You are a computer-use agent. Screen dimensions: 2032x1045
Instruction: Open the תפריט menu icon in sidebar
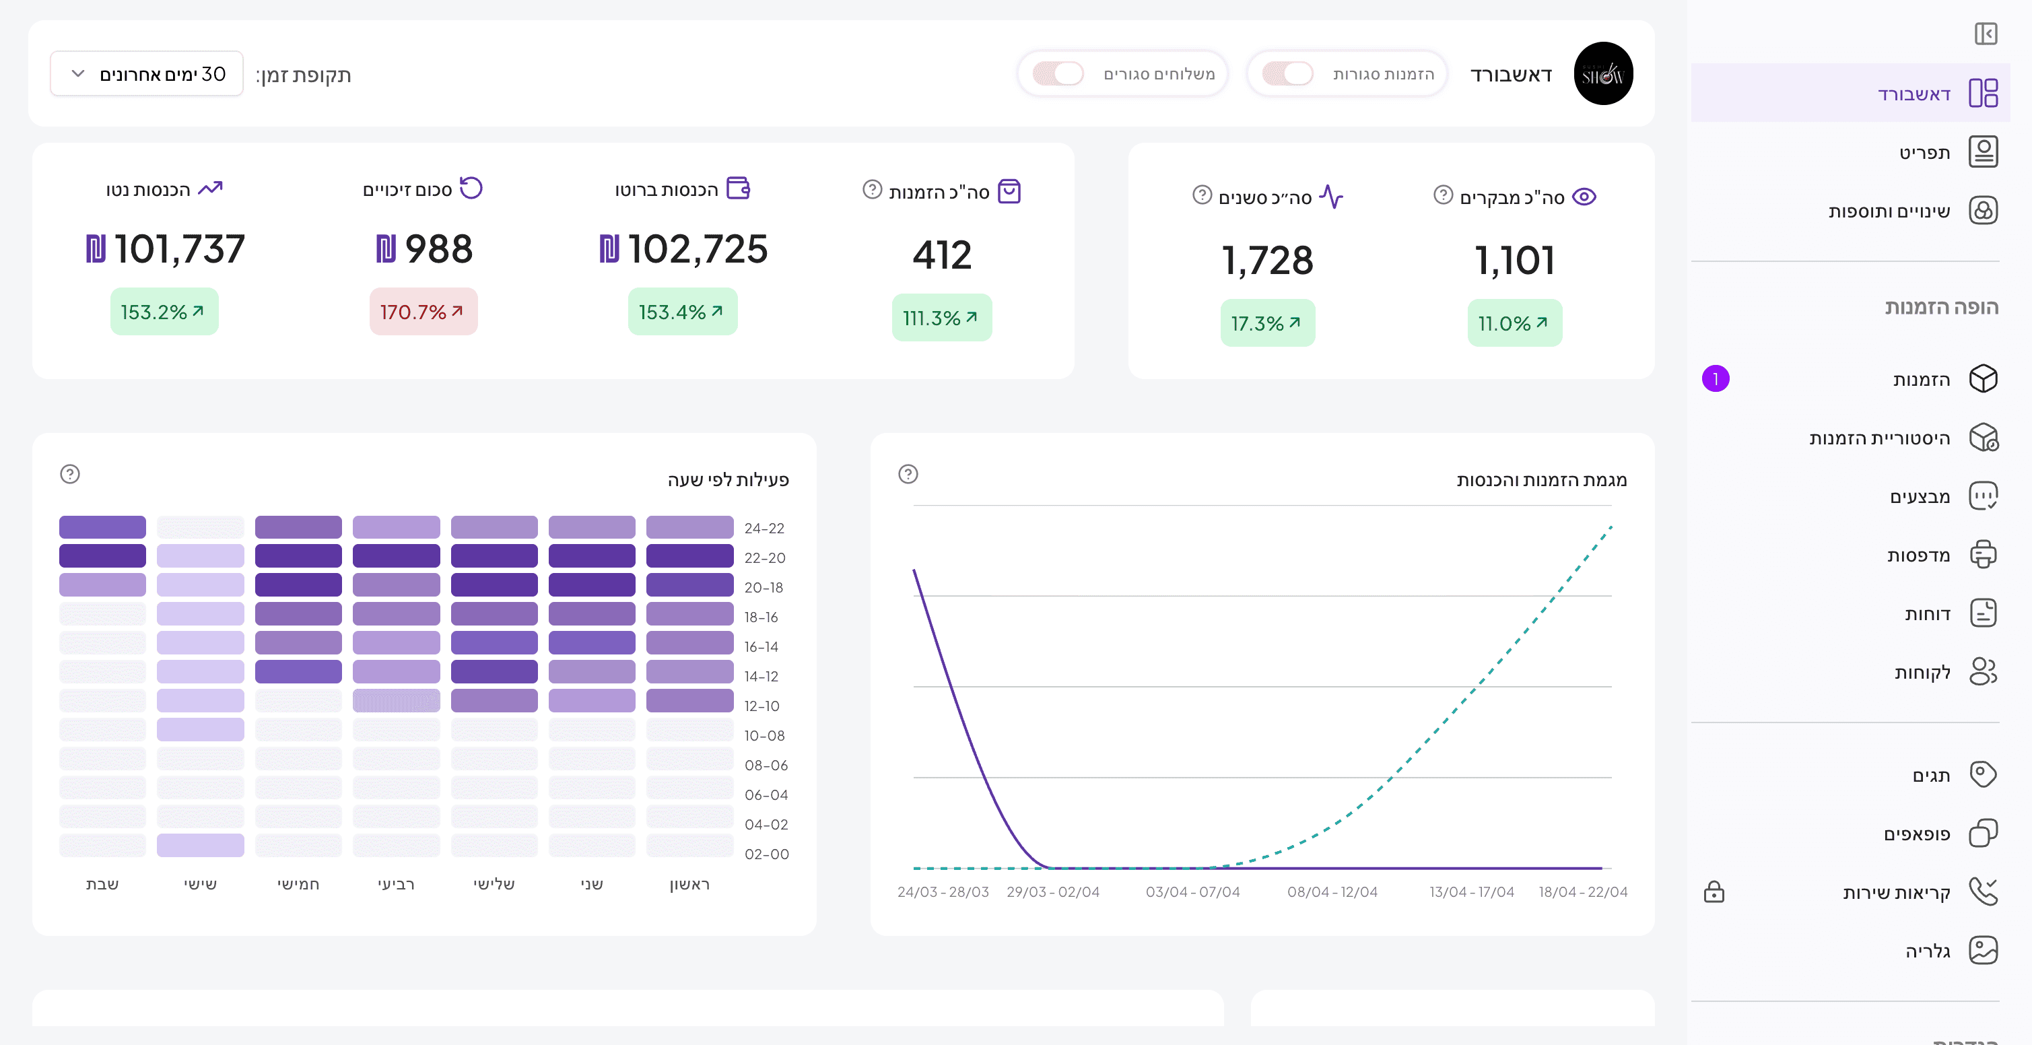click(1982, 152)
